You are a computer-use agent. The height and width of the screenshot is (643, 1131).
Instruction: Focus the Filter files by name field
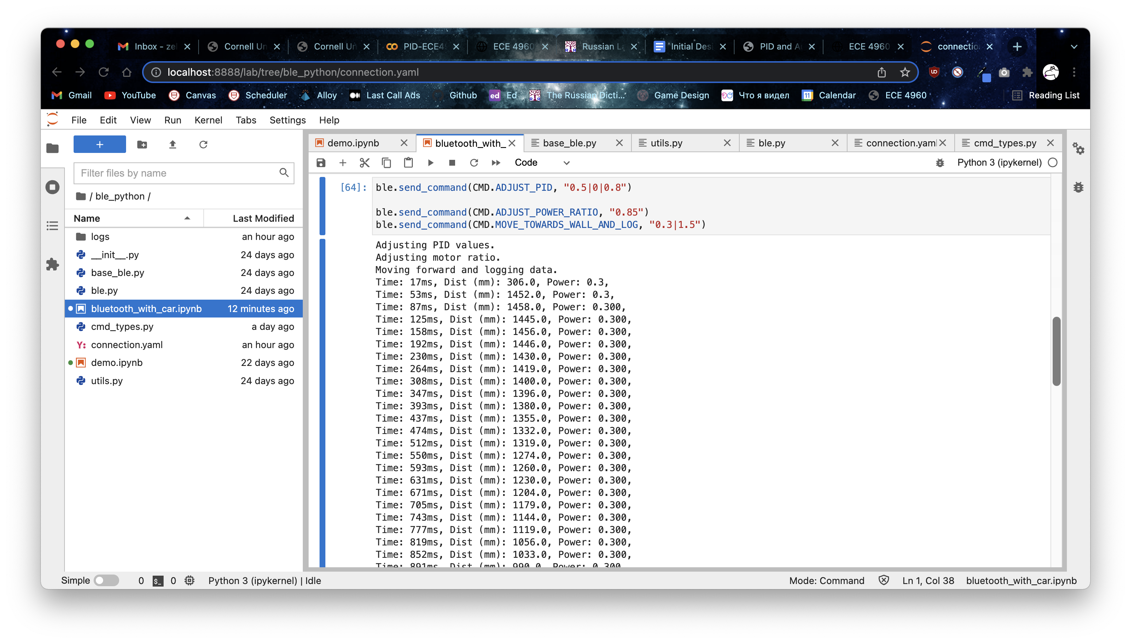click(x=184, y=173)
